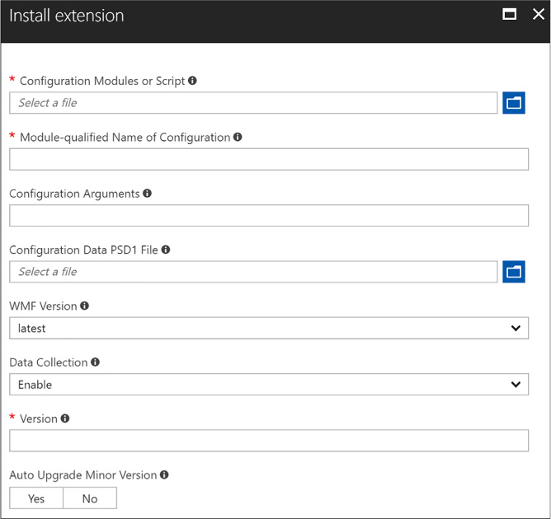
Task: Show info icon next to Configuration Arguments
Action: [148, 193]
